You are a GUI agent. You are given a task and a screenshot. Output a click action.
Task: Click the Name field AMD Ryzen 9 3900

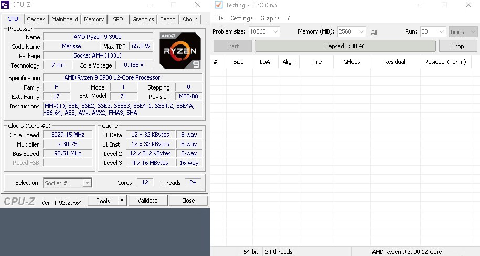[x=98, y=37]
